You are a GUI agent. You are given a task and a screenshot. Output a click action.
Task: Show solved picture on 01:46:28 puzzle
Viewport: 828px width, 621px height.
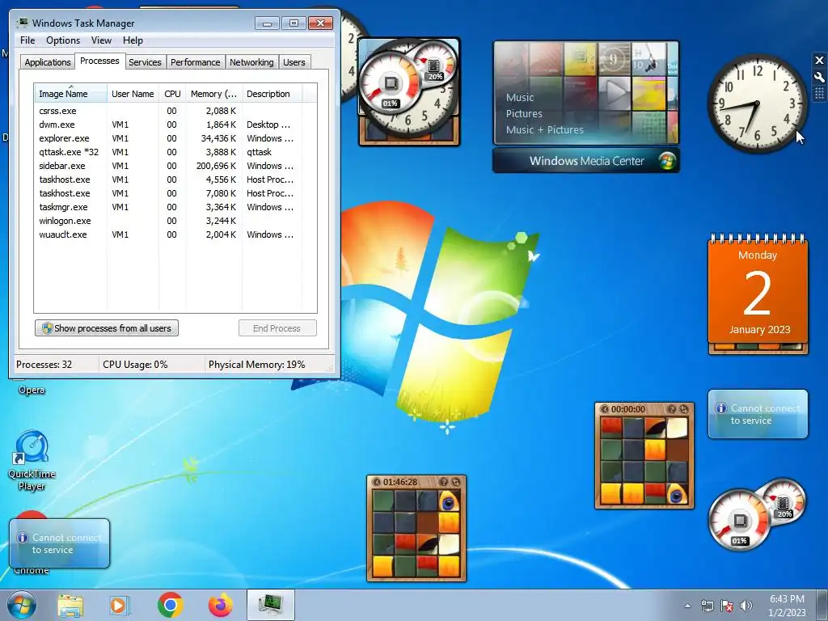[444, 482]
